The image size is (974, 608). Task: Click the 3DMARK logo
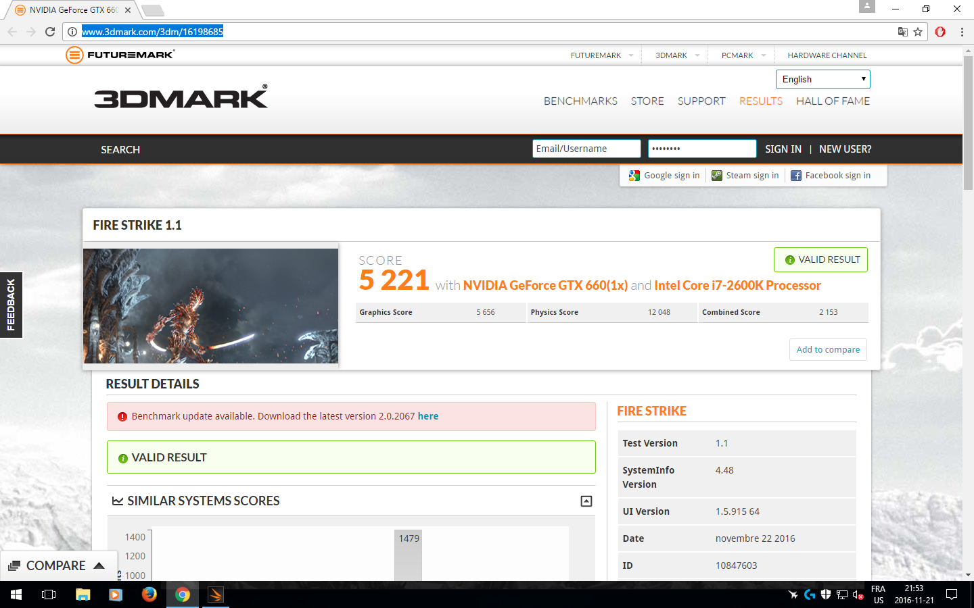click(x=181, y=97)
